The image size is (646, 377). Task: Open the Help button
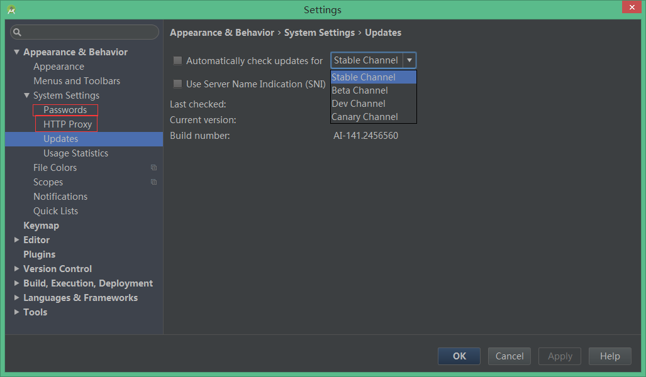click(x=610, y=356)
